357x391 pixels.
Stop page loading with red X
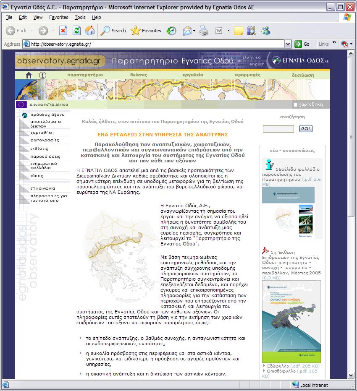pyautogui.click(x=63, y=31)
